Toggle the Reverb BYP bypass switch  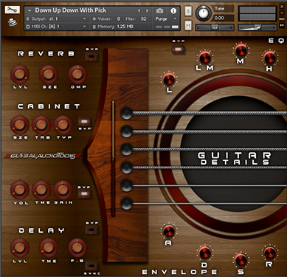[x=91, y=56]
